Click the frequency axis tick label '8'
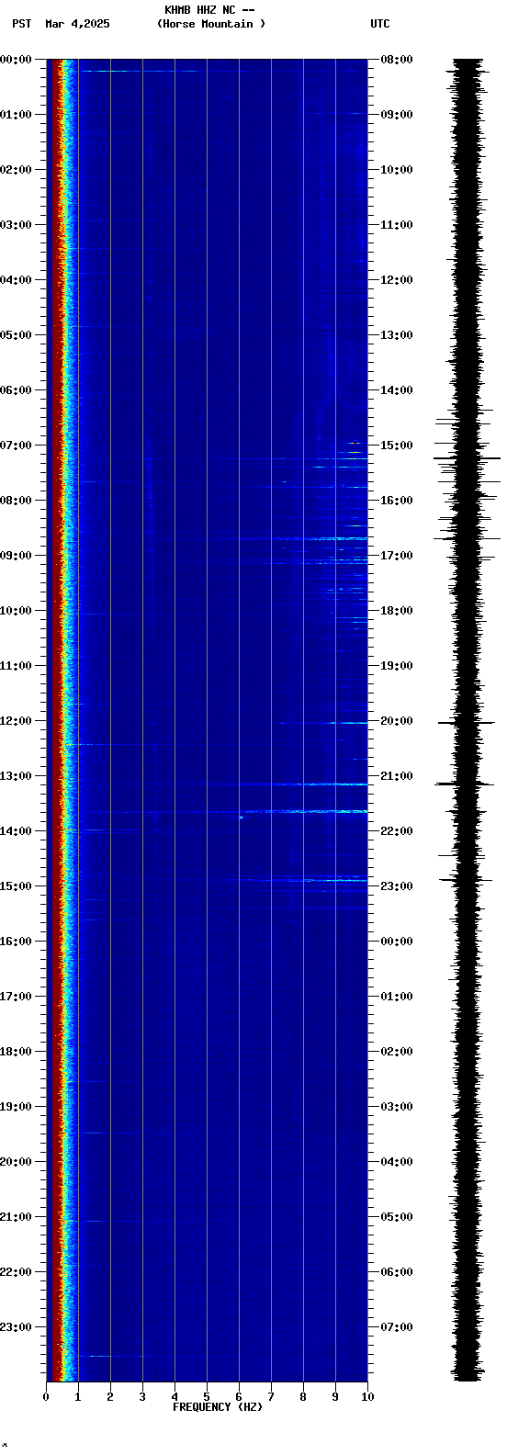The image size is (507, 1455). (x=303, y=1397)
